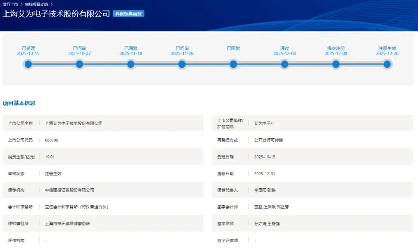
Task: Click the sponsor 中信建投证券股份有限公司
Action: point(70,190)
